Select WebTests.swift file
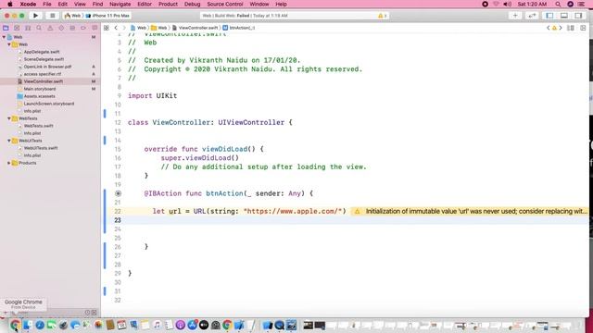 pyautogui.click(x=38, y=126)
